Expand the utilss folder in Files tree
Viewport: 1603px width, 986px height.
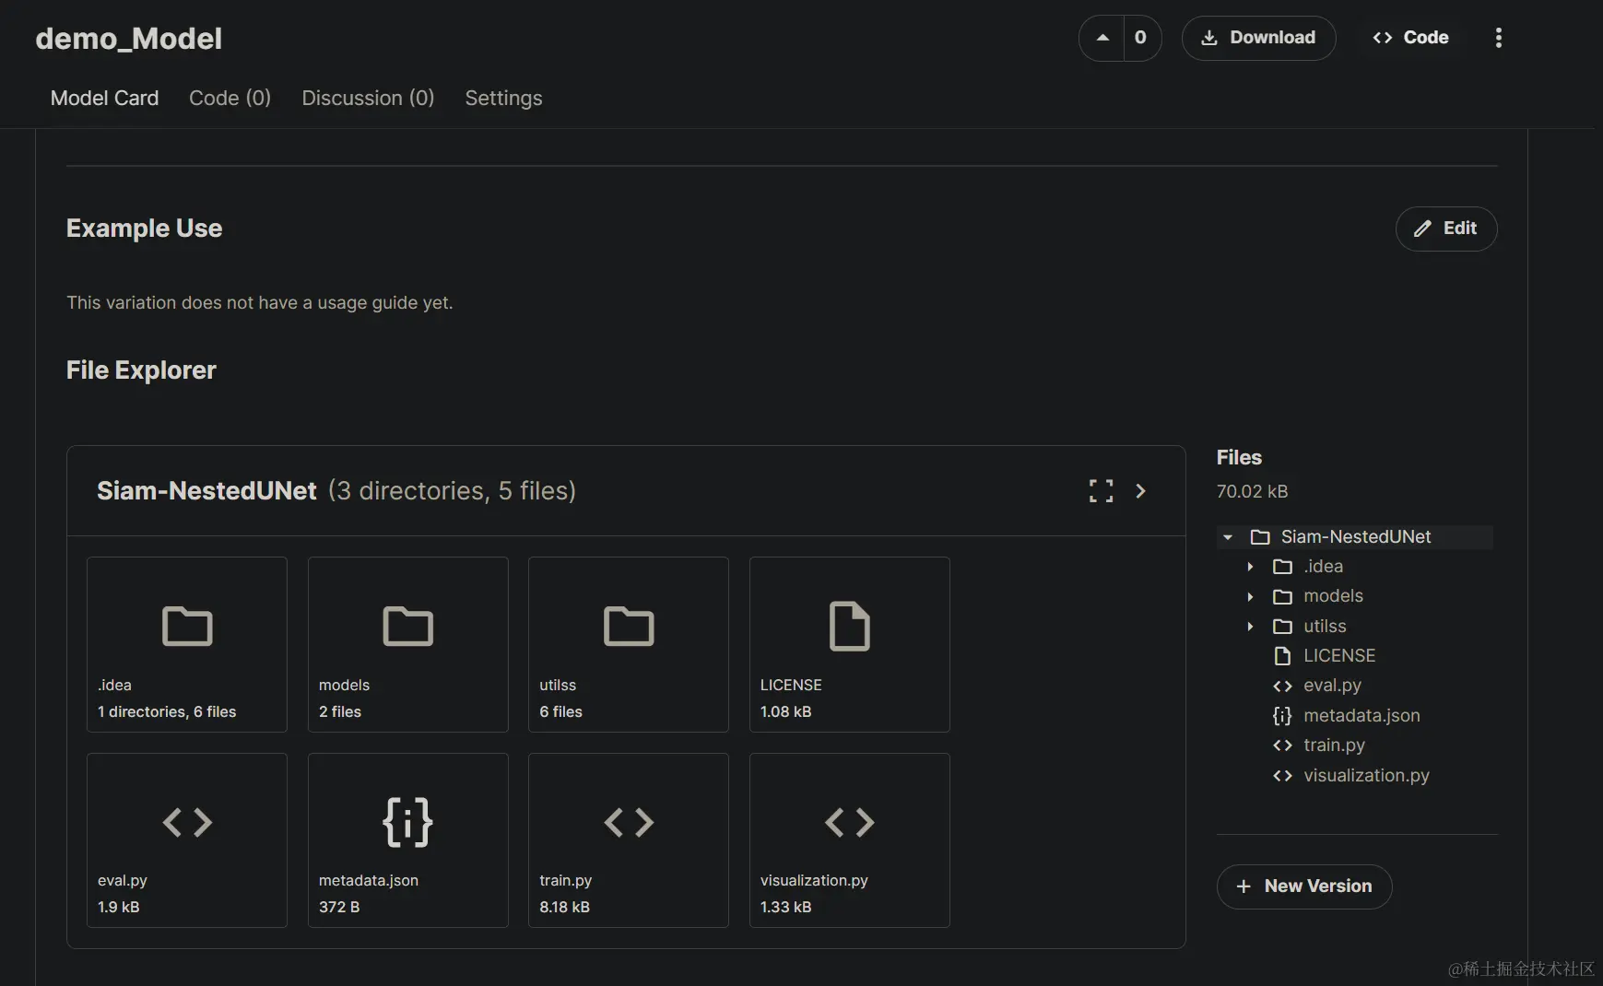[1250, 627]
